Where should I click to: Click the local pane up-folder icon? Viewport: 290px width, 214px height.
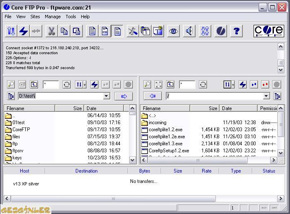click(34, 84)
